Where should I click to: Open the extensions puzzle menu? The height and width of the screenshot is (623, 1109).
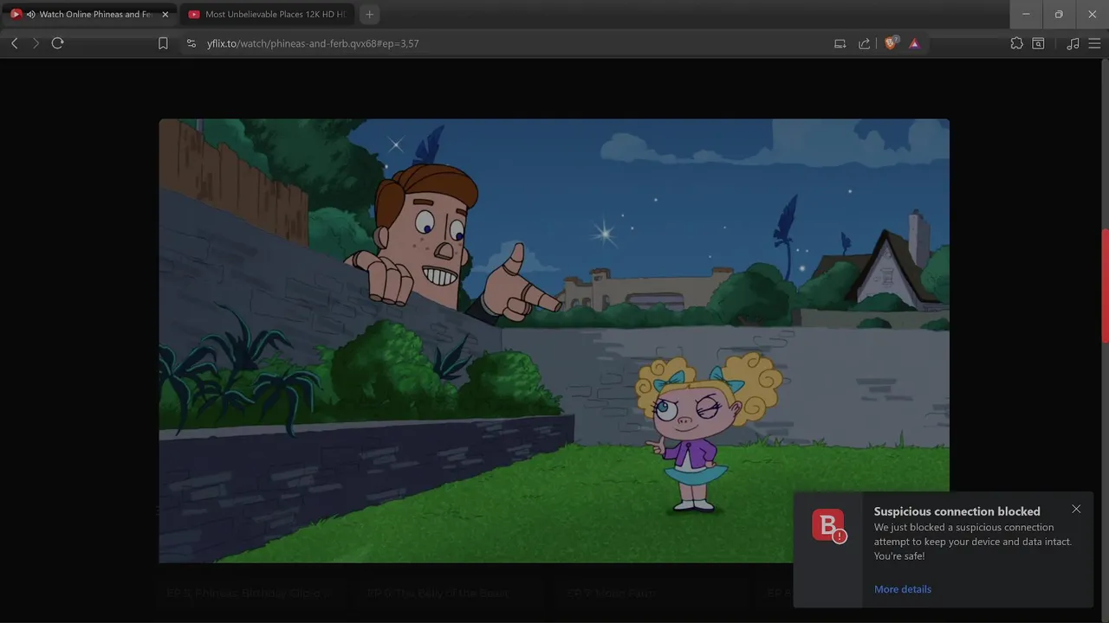1016,43
